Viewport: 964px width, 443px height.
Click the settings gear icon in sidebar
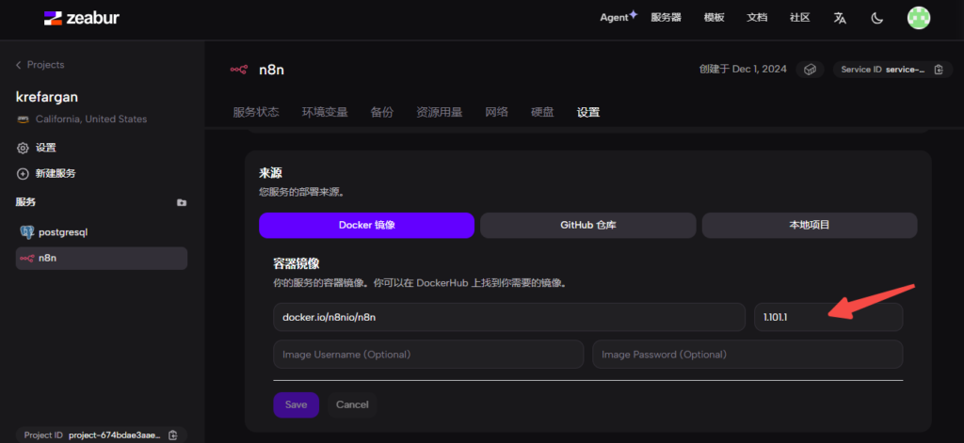23,148
